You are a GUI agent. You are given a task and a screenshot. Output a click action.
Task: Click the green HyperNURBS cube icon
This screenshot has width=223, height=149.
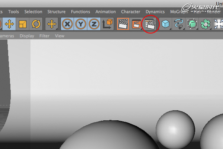(192, 25)
